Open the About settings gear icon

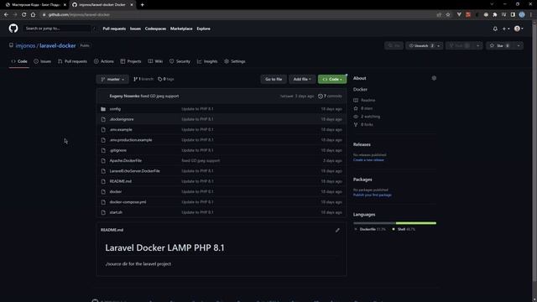[x=434, y=78]
